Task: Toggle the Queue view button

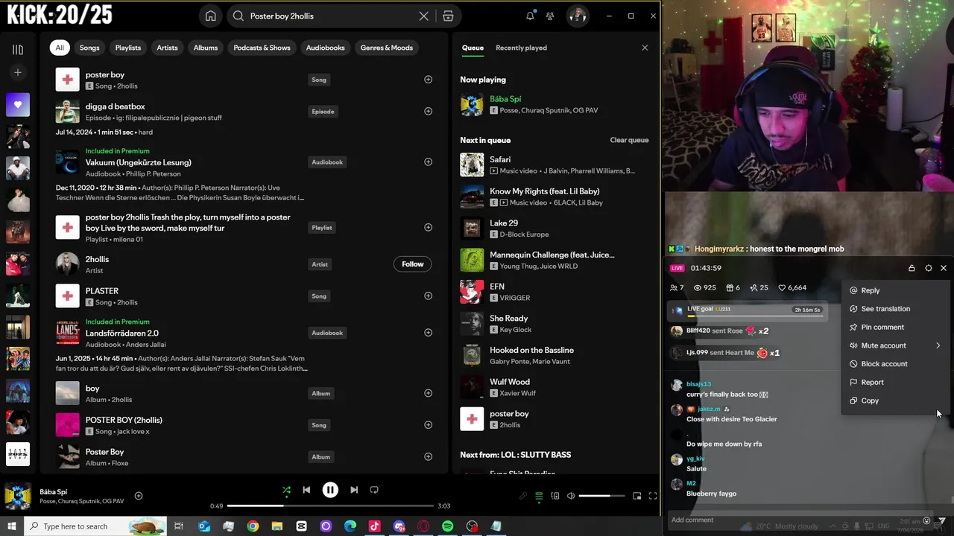Action: click(539, 496)
